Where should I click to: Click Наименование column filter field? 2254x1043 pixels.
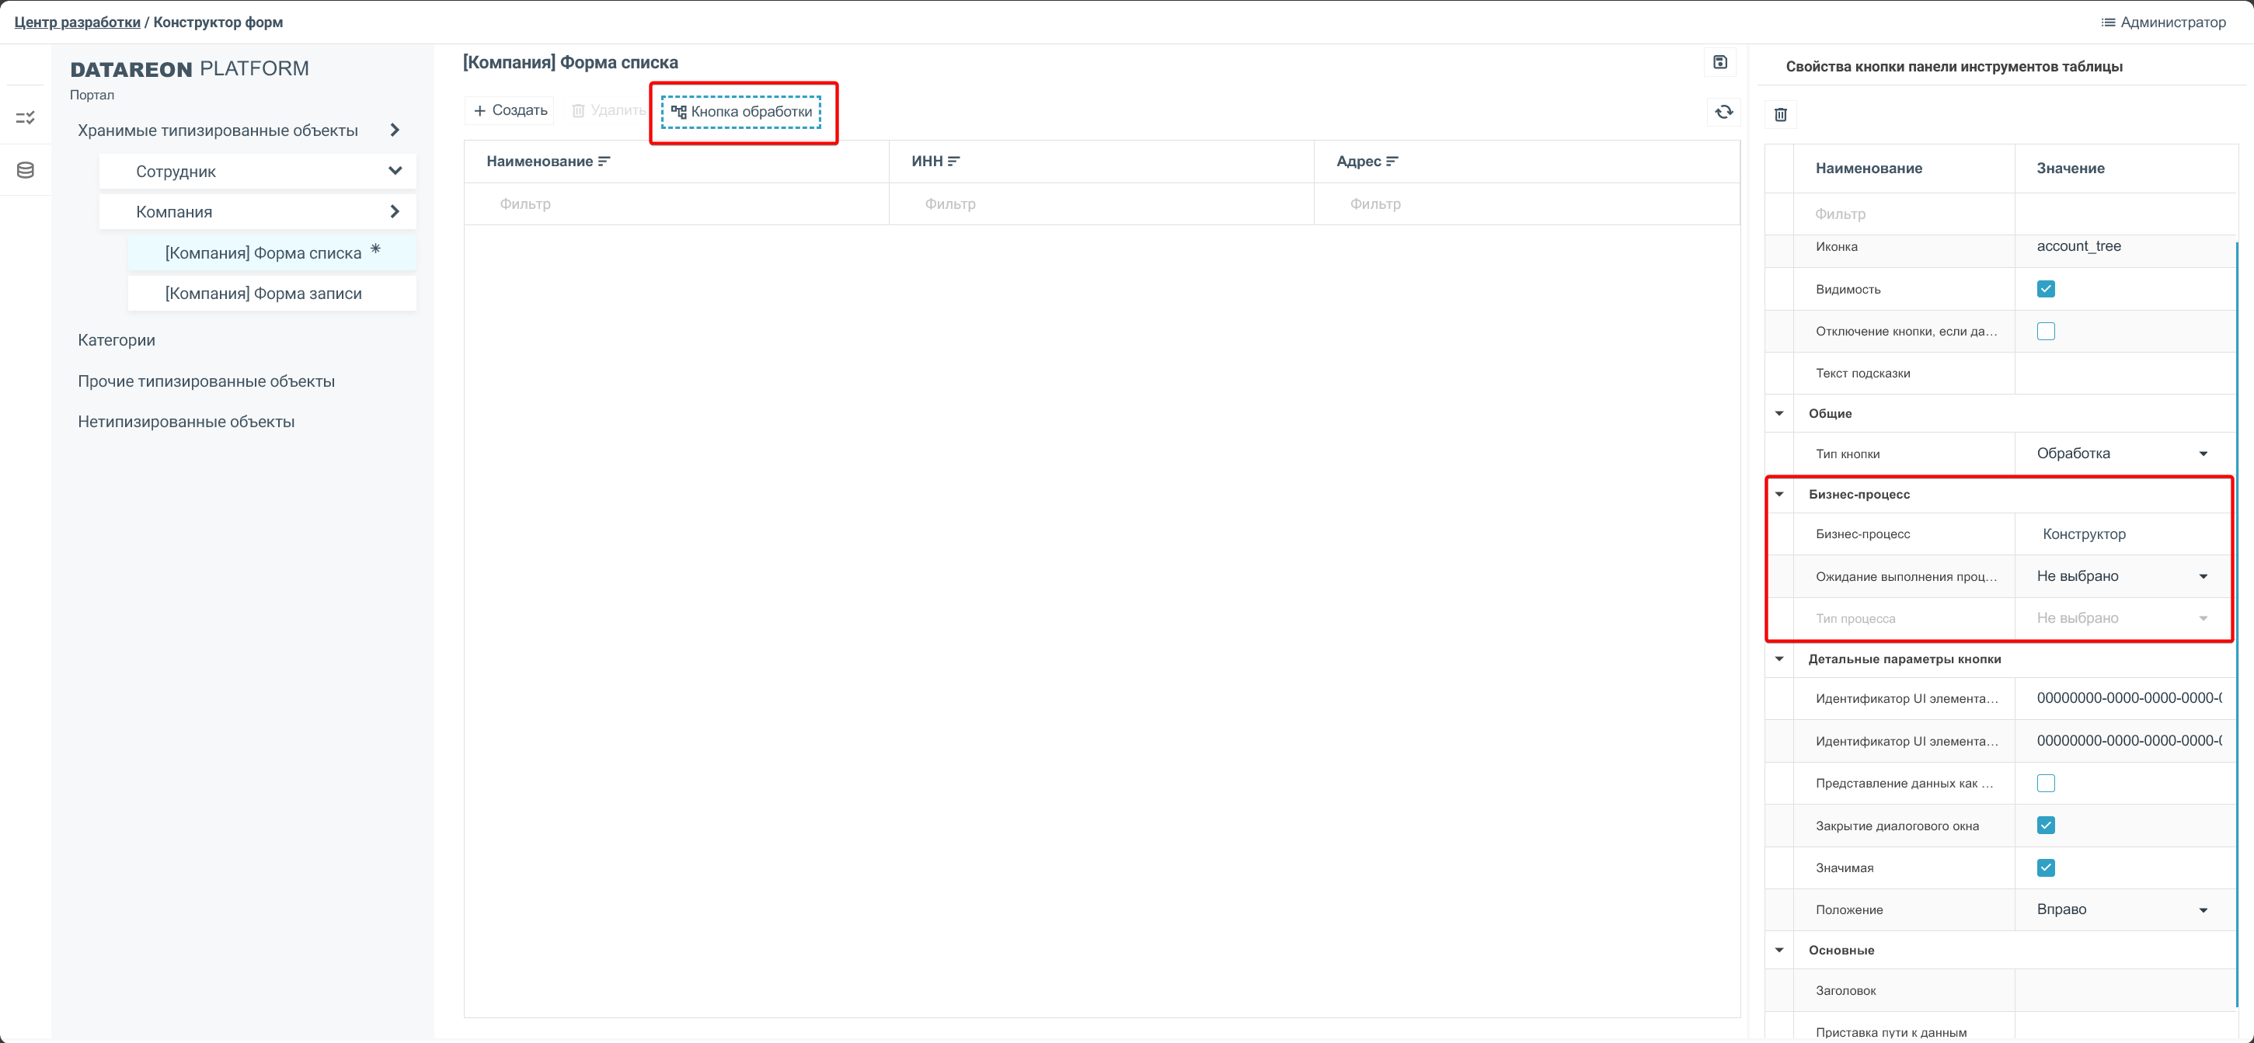point(675,203)
